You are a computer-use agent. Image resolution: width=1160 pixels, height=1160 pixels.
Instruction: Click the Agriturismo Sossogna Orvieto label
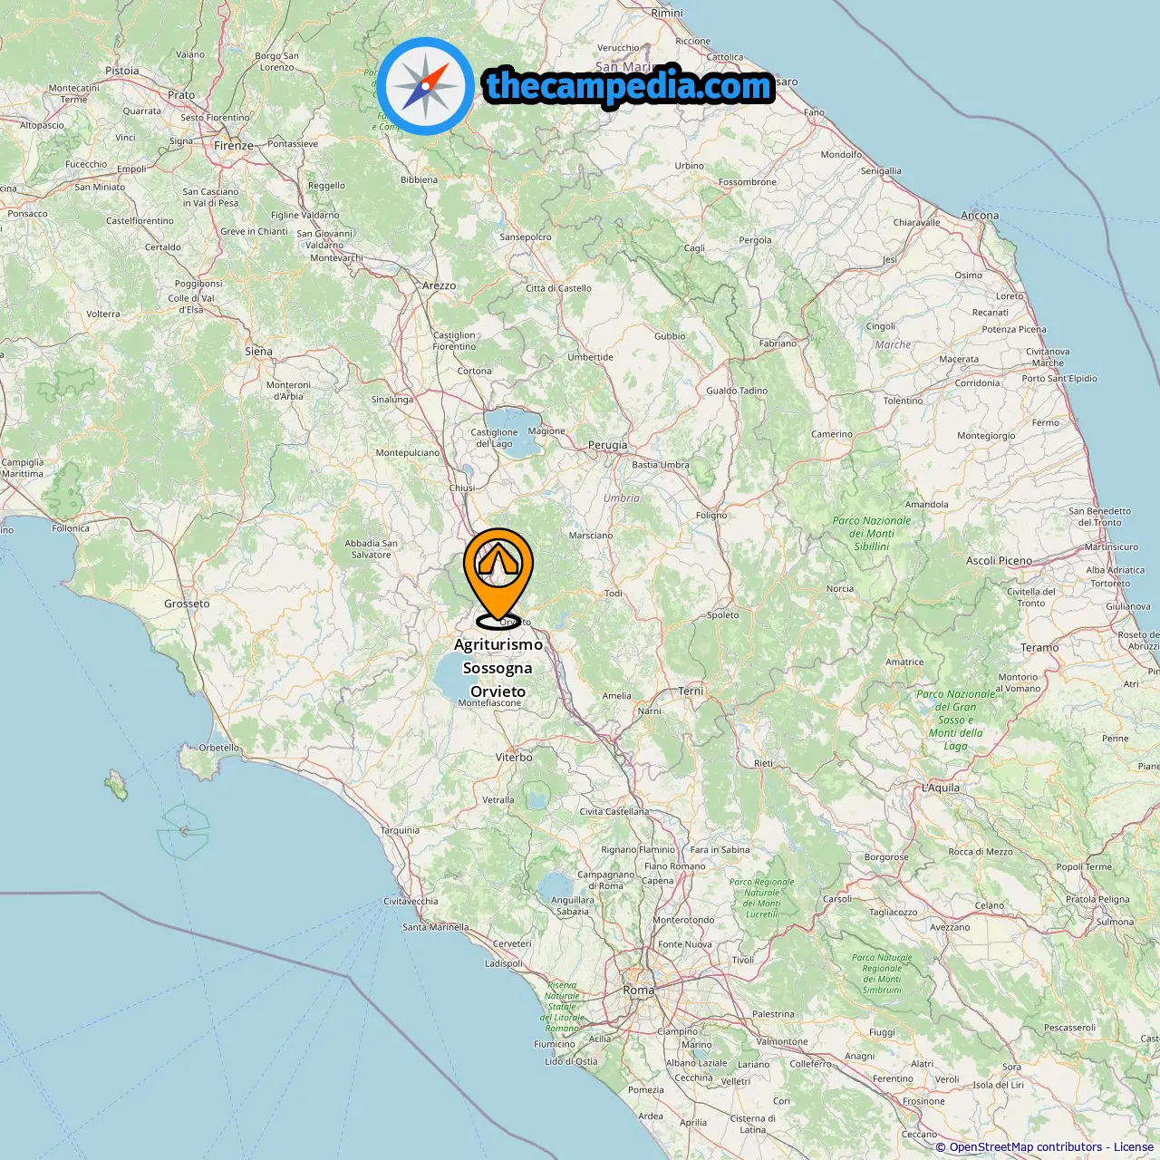coord(498,668)
